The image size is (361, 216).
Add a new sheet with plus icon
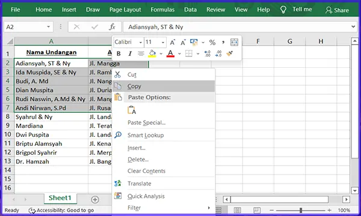[95, 199]
